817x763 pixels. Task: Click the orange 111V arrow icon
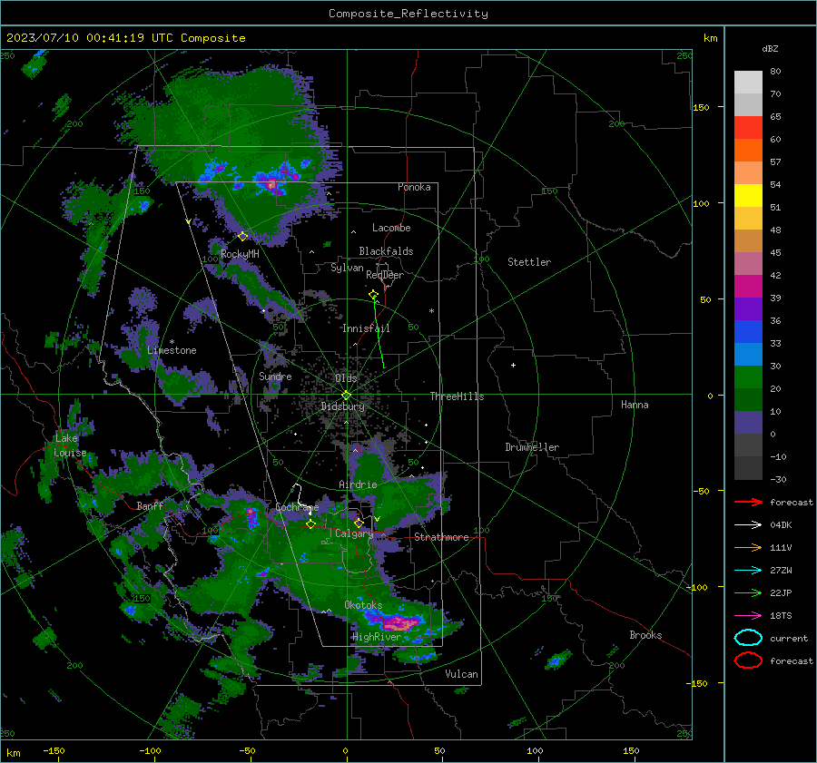click(x=748, y=547)
